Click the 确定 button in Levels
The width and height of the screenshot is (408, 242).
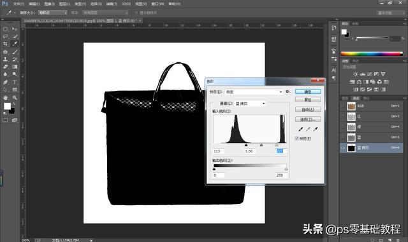click(308, 91)
